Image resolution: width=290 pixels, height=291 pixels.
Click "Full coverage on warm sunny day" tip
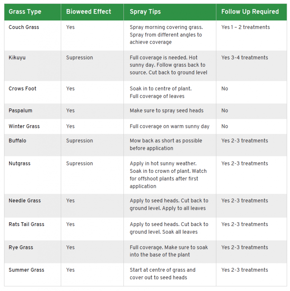pos(170,126)
